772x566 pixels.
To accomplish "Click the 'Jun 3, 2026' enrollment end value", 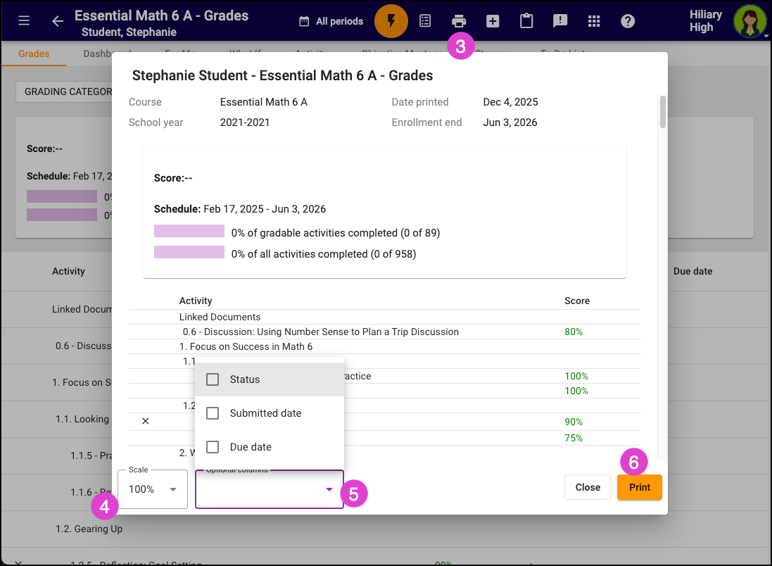I will 510,122.
